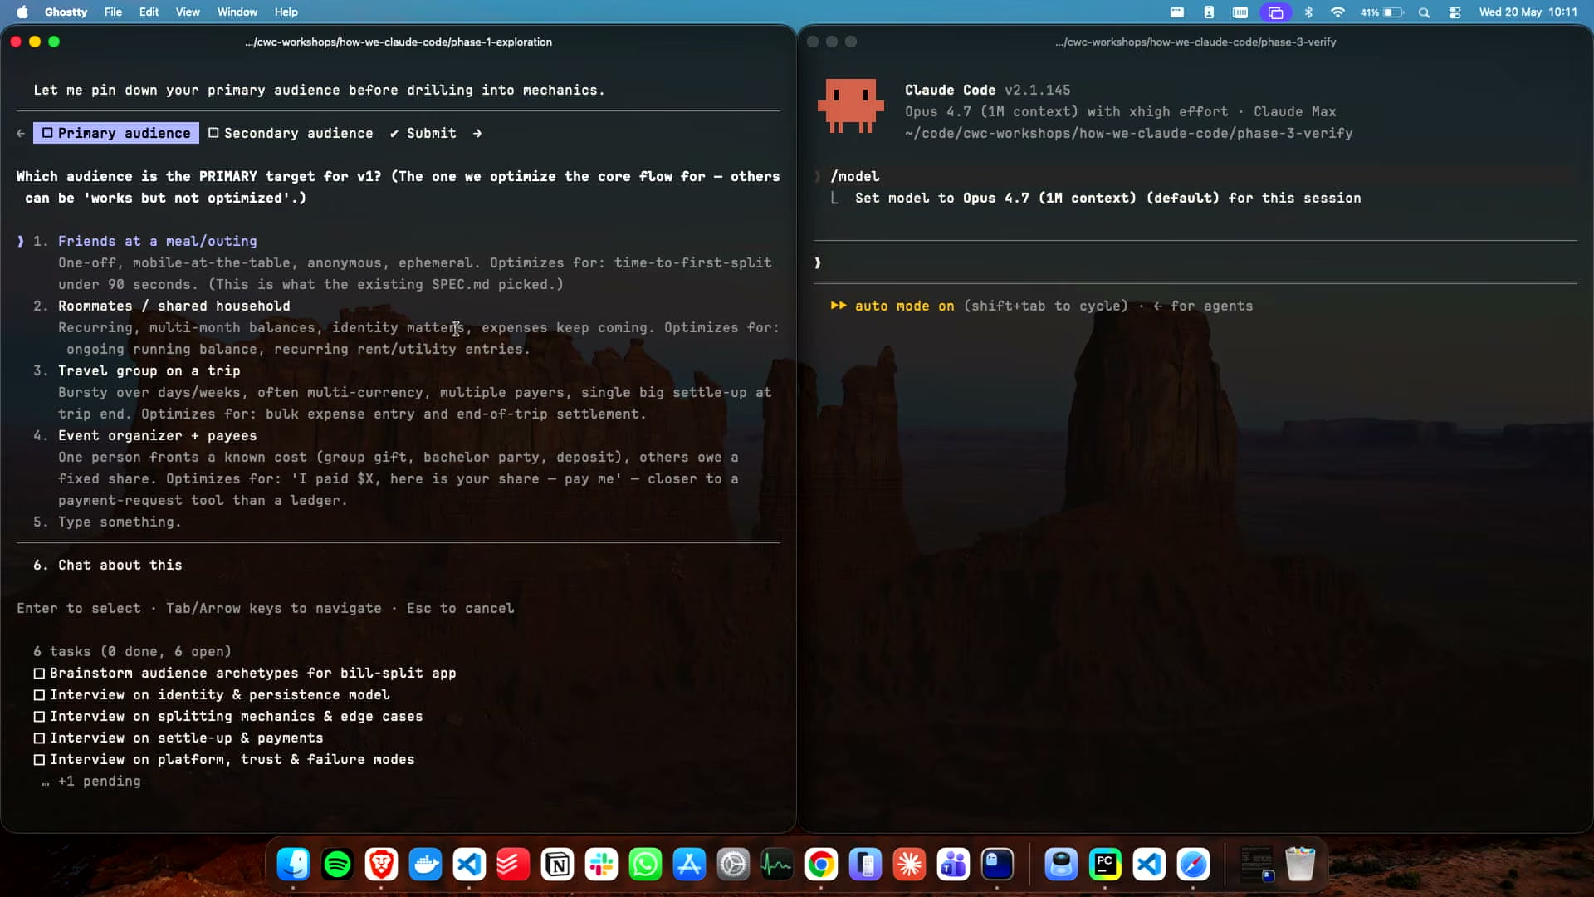Open the Window menu in the menu bar
This screenshot has height=897, width=1594.
coord(237,12)
